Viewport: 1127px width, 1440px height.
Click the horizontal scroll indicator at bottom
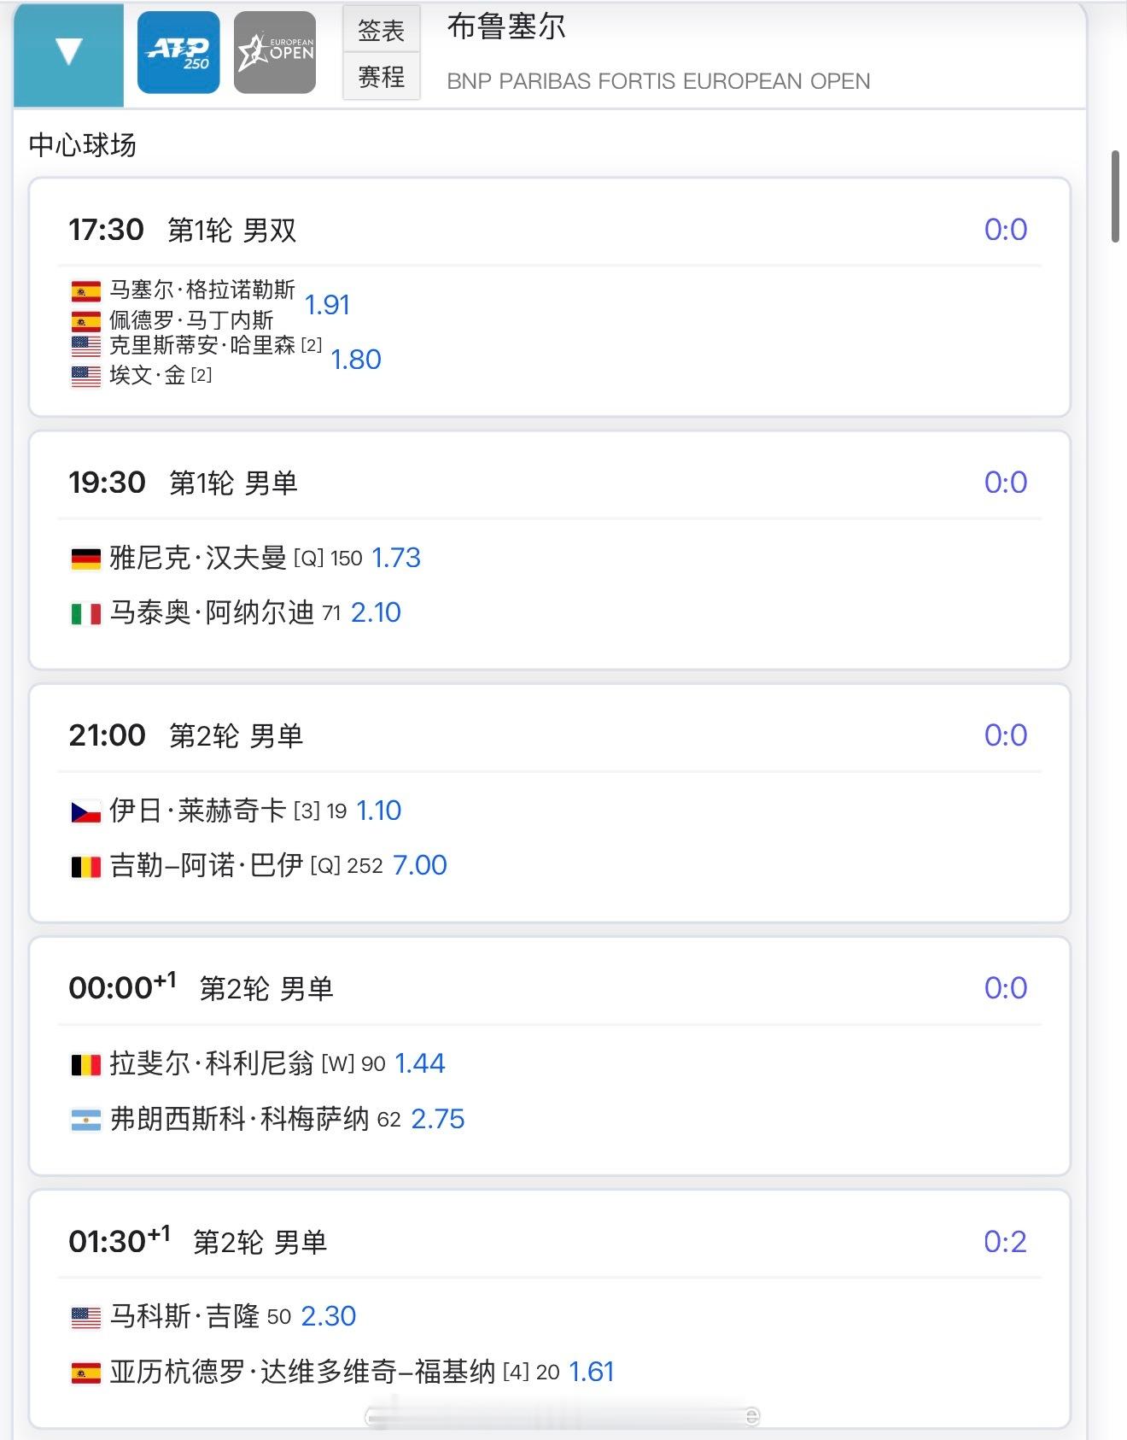(x=562, y=1416)
